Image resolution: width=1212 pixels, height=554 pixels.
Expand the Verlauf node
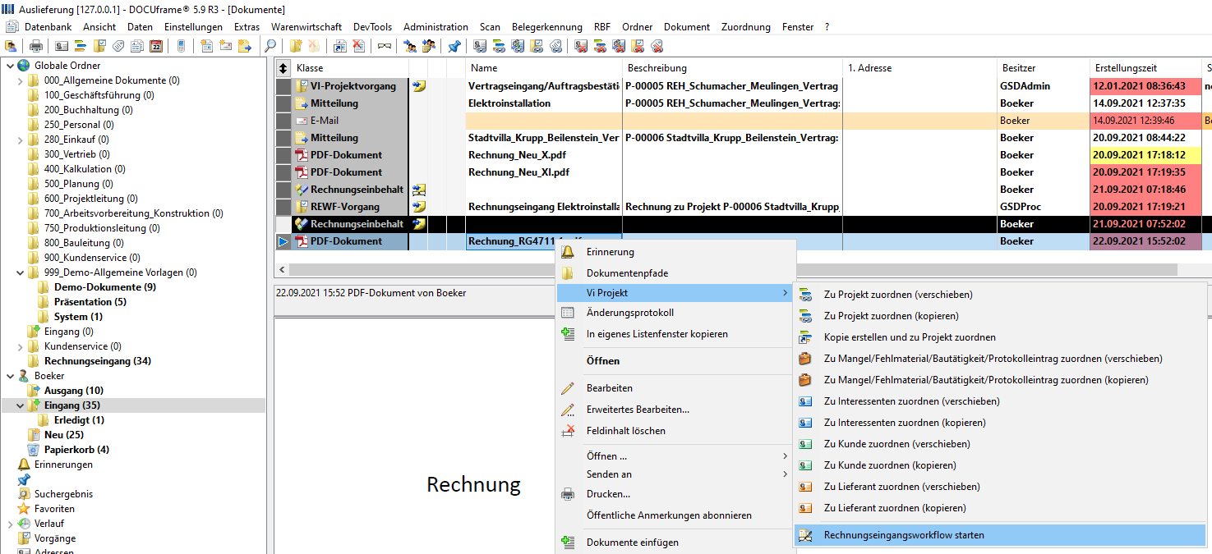[10, 524]
